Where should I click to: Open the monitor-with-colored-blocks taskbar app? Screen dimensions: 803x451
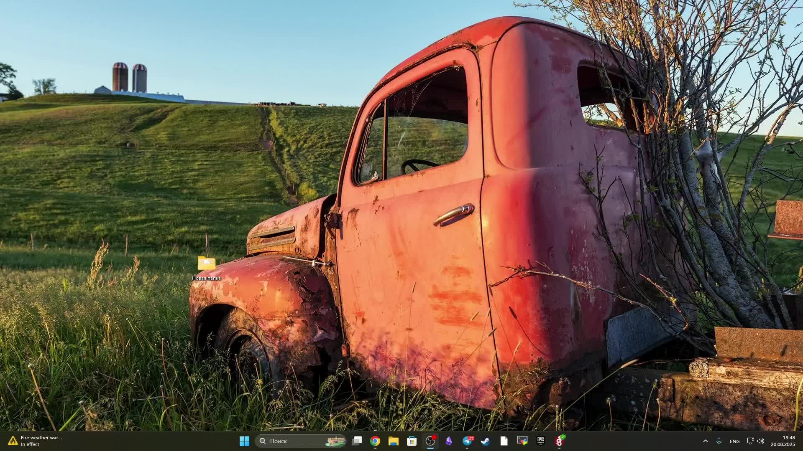[522, 441]
